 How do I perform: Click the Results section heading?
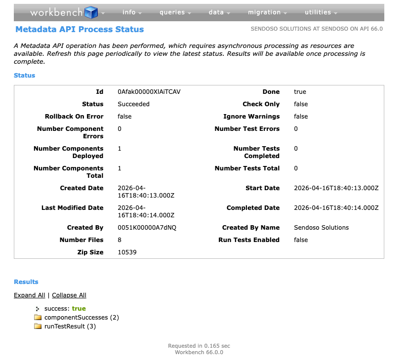tap(26, 282)
